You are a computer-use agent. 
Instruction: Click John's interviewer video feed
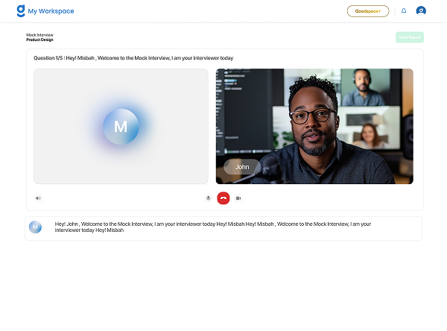pos(314,126)
